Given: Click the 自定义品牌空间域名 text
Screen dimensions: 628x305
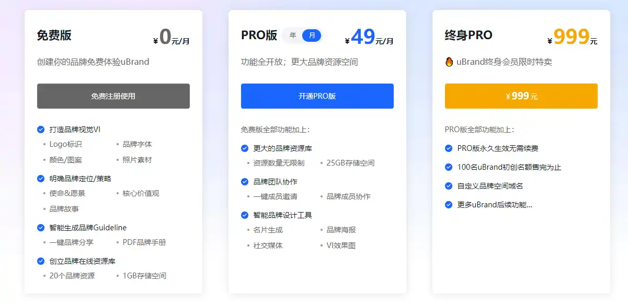Looking at the screenshot, I should (x=490, y=186).
